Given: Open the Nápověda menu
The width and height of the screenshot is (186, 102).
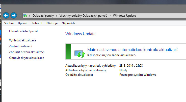Looking at the screenshot, I should pyautogui.click(x=68, y=23).
